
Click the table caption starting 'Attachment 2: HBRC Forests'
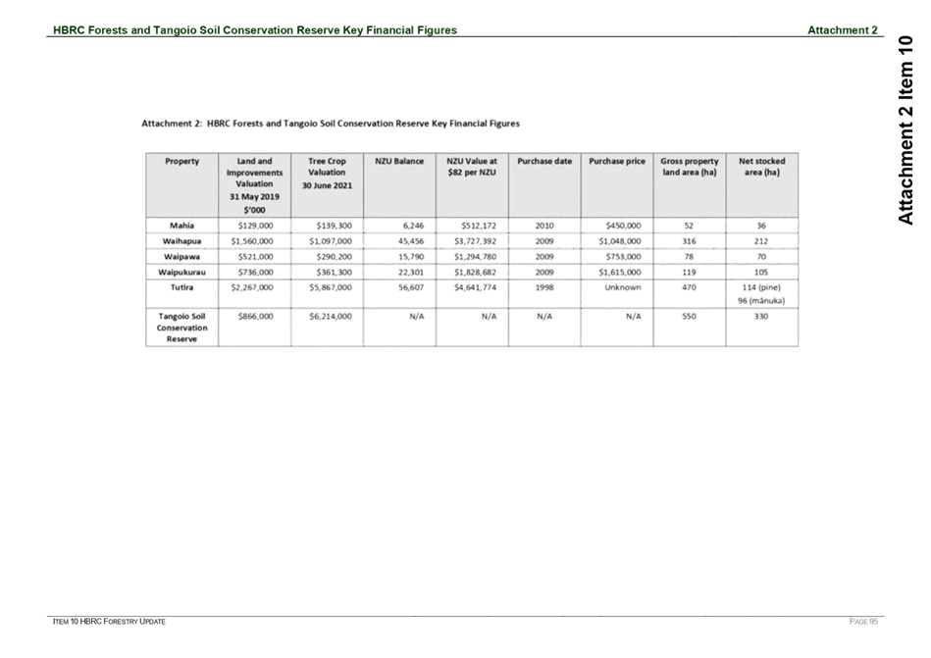pyautogui.click(x=331, y=124)
